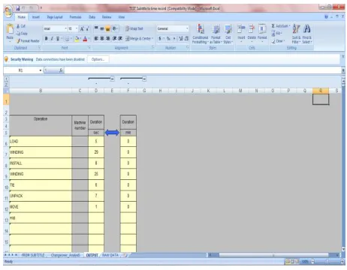Screen dimensions: 347x270
Task: Expand the Borders dropdown
Action: click(71, 39)
